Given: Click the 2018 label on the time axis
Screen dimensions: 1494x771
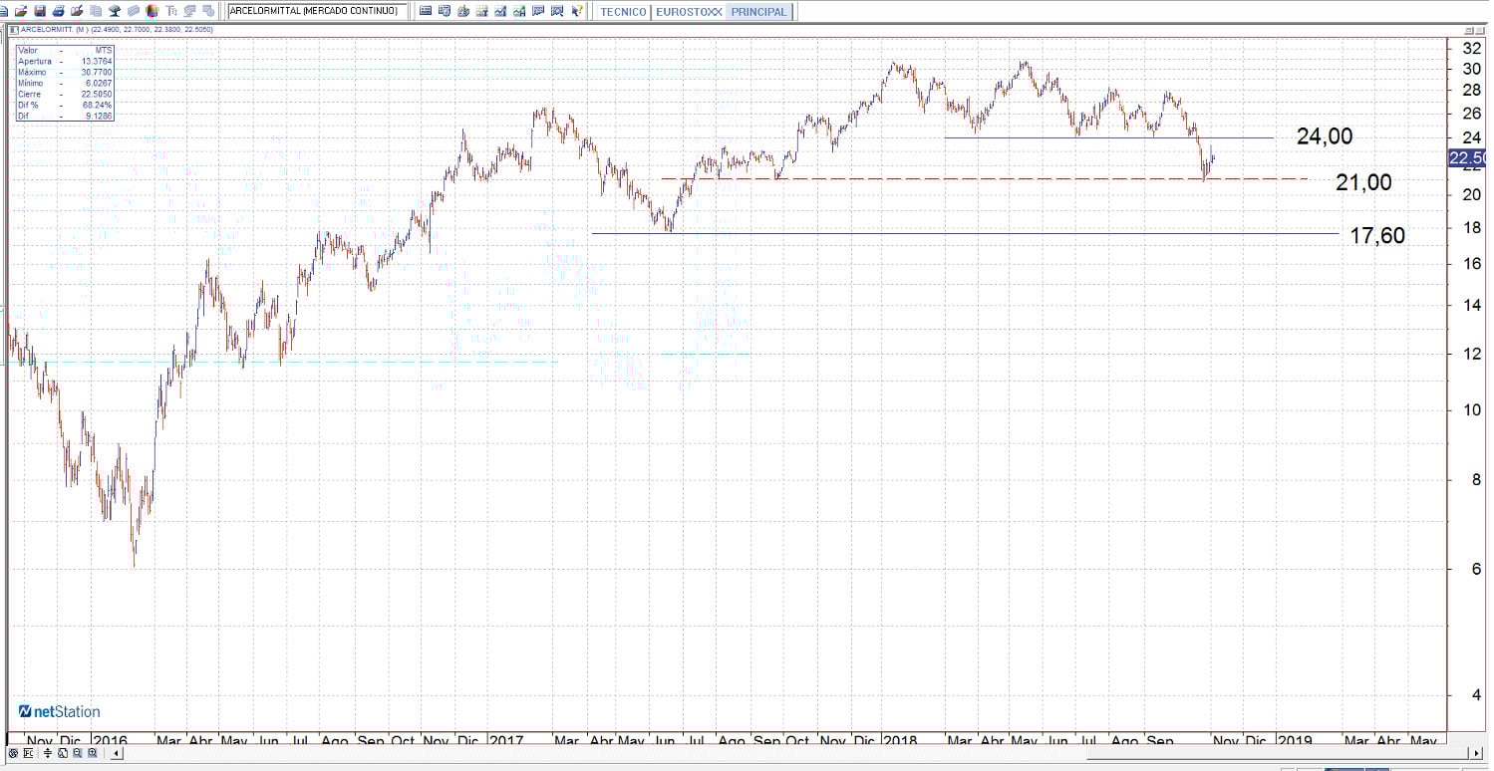Looking at the screenshot, I should [900, 741].
